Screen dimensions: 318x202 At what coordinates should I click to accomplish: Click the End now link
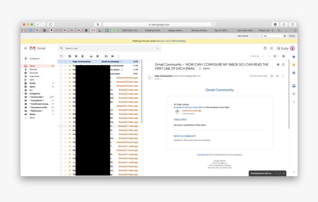tap(160, 41)
